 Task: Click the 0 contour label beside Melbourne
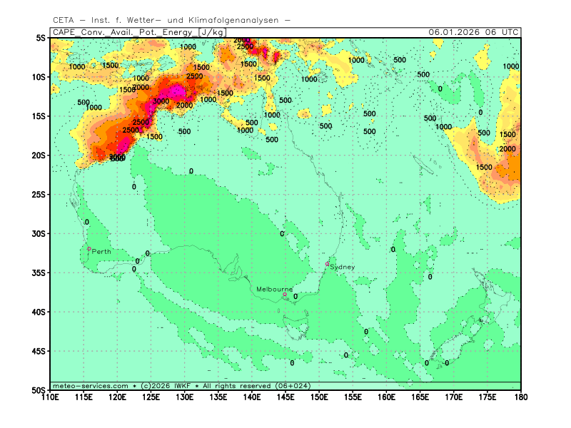point(295,297)
